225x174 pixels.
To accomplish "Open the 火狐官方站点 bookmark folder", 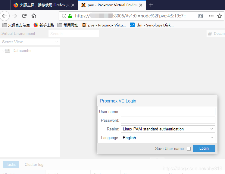I will 16,25.
